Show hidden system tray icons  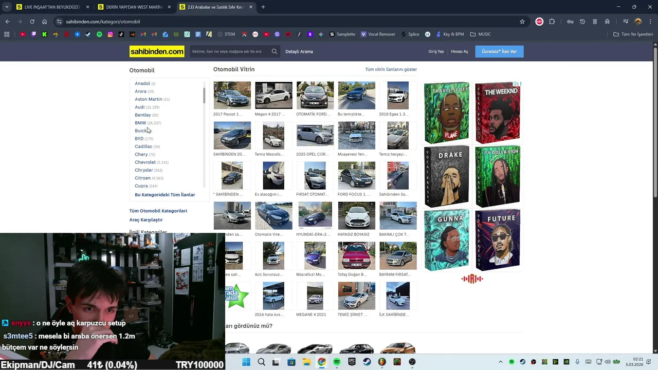(501, 362)
